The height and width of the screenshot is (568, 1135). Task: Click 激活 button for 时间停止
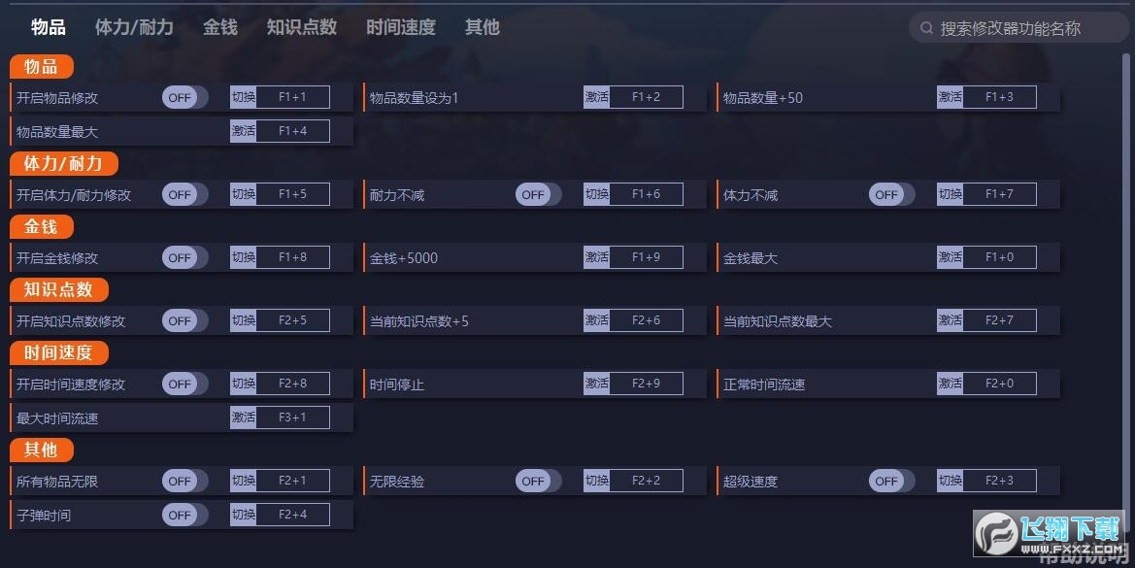tap(596, 383)
